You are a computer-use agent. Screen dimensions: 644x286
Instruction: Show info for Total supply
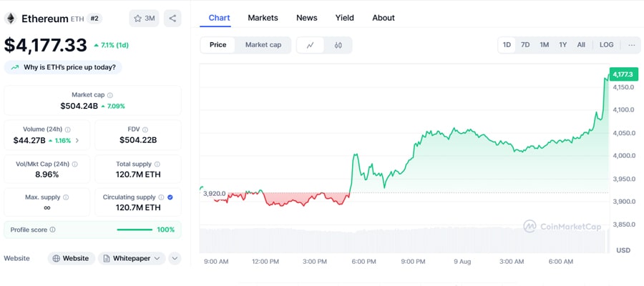coord(157,164)
